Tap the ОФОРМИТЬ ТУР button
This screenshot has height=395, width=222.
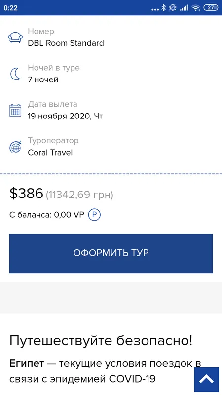[x=111, y=253]
